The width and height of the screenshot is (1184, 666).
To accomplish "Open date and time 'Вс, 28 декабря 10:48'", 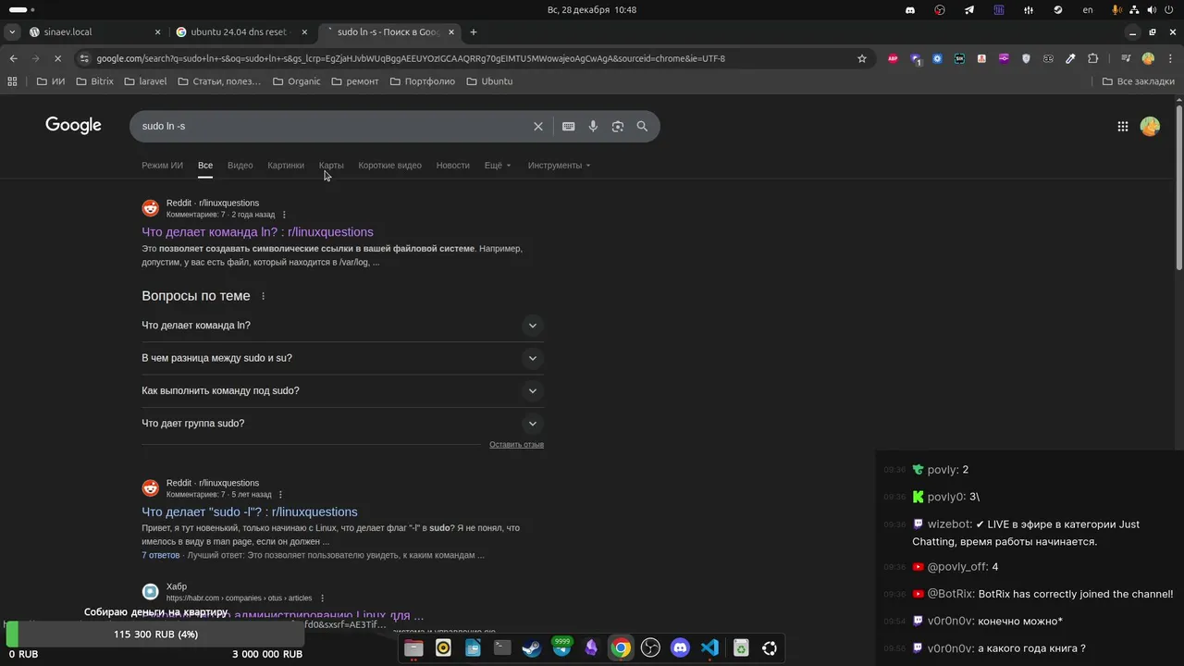I will tap(592, 10).
